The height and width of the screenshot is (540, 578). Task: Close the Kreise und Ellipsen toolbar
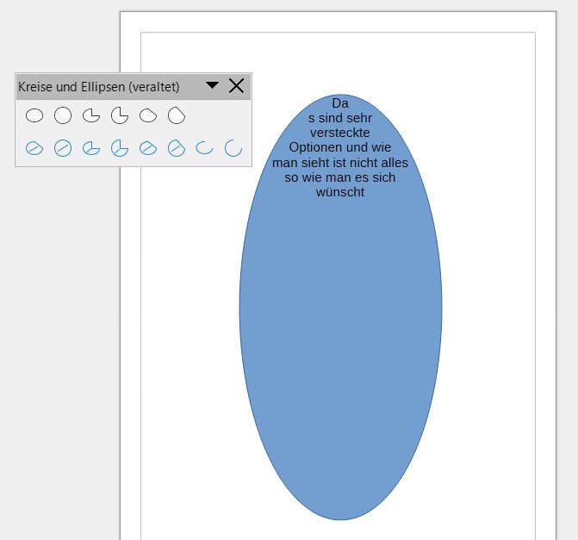236,85
